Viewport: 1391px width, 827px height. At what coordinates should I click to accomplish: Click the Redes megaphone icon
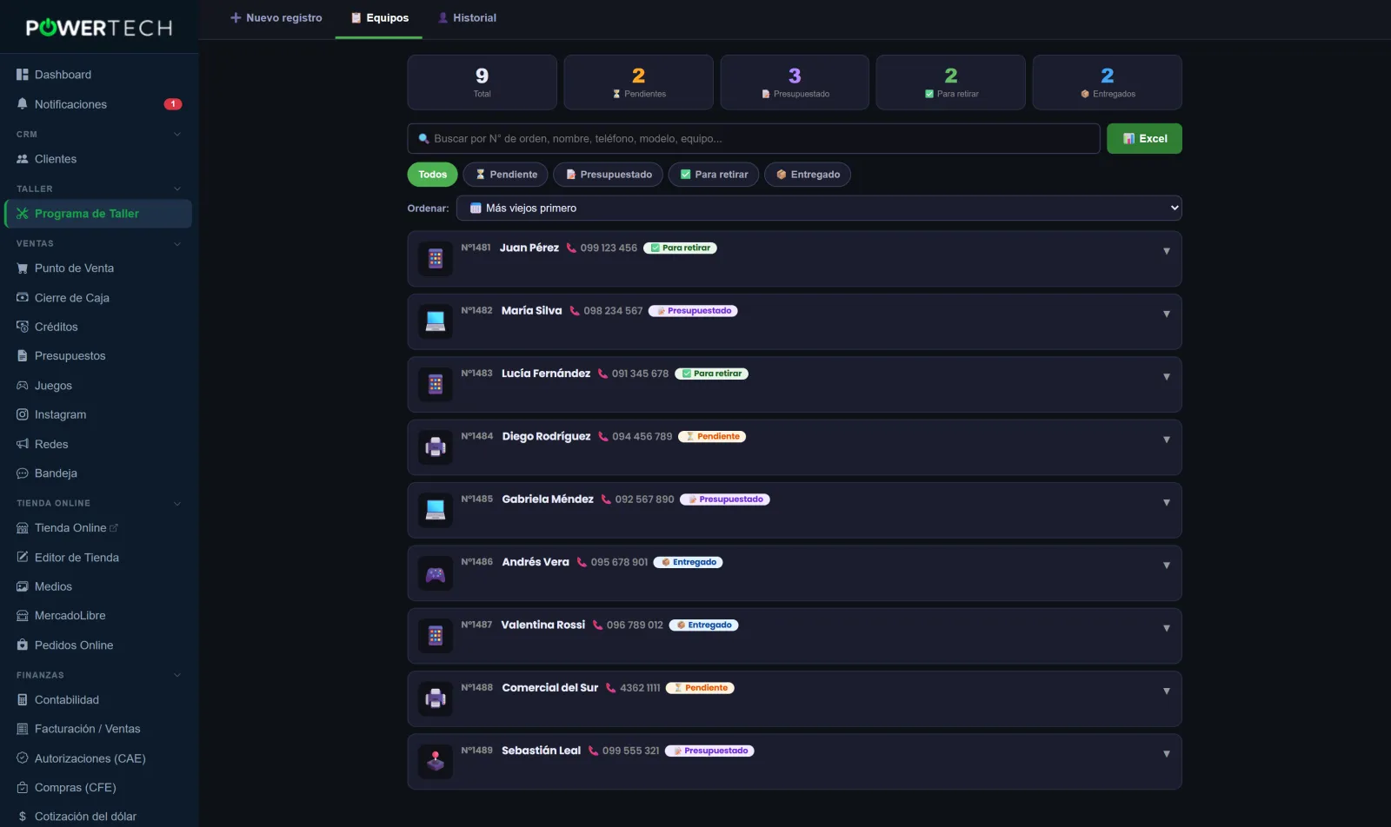tap(23, 444)
